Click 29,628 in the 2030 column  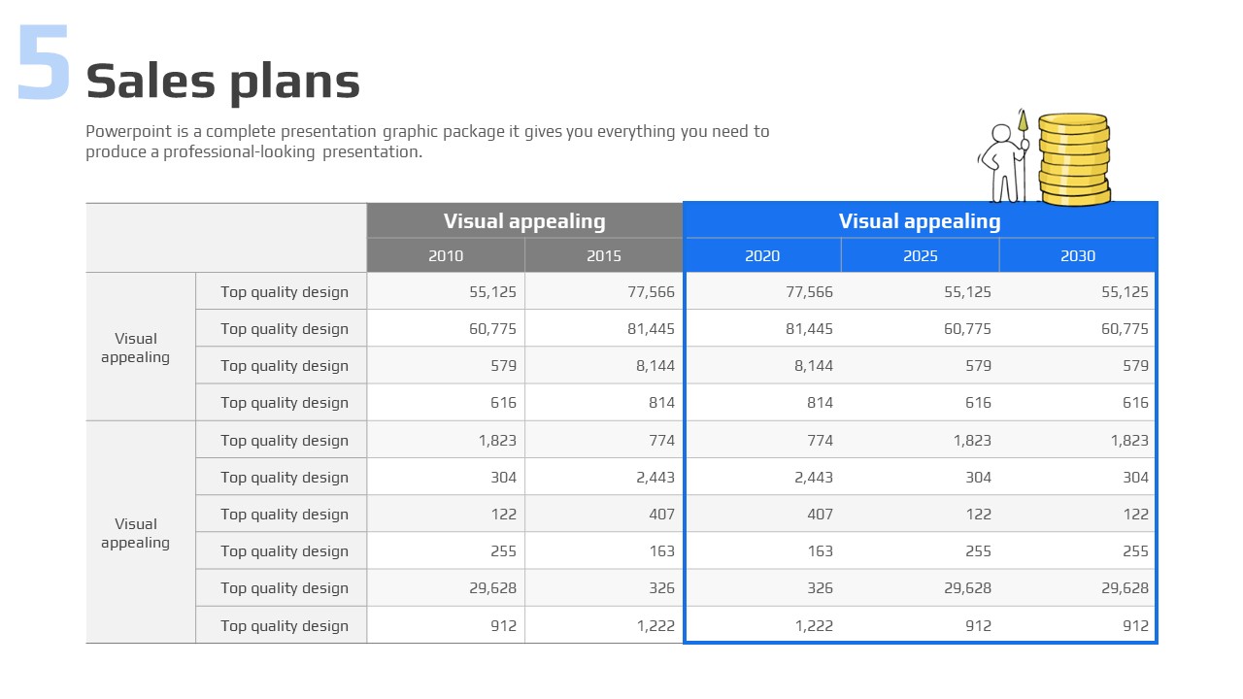click(x=1125, y=587)
